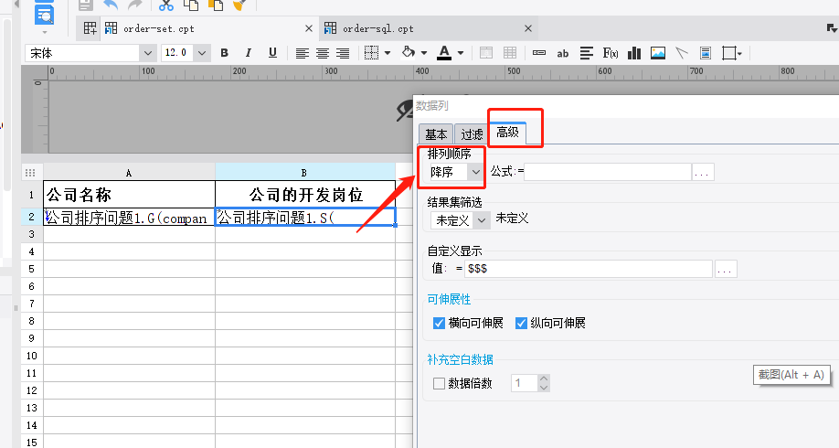Click the redo arrow icon
The image size is (839, 448).
tap(135, 5)
